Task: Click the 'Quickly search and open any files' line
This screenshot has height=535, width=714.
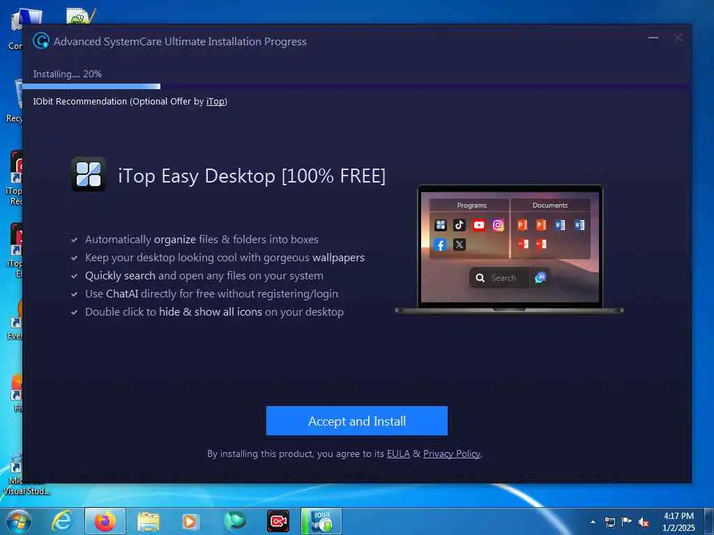Action: [204, 276]
